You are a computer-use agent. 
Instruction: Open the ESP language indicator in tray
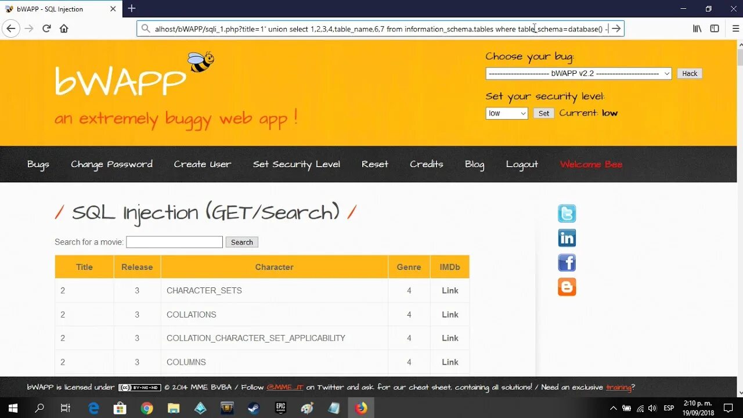click(x=669, y=408)
